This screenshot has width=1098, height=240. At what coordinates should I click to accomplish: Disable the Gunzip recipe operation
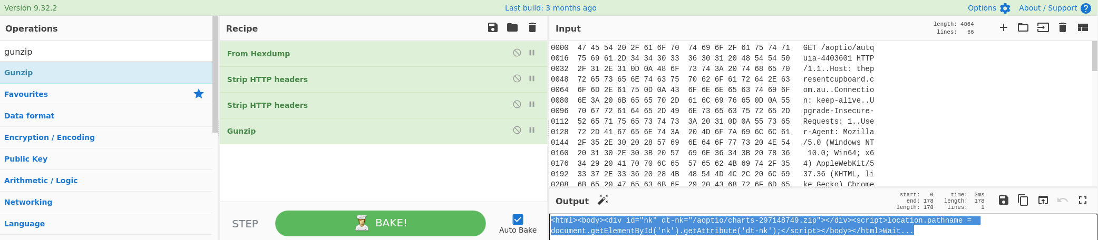[x=517, y=130]
